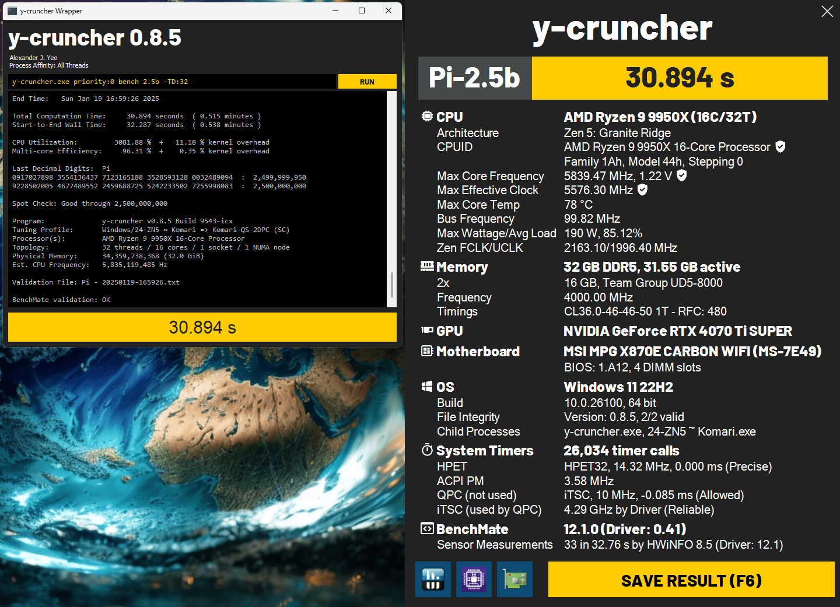This screenshot has width=840, height=607.
Task: Click the y-cruncher Wrapper title bar icon
Action: pyautogui.click(x=12, y=10)
